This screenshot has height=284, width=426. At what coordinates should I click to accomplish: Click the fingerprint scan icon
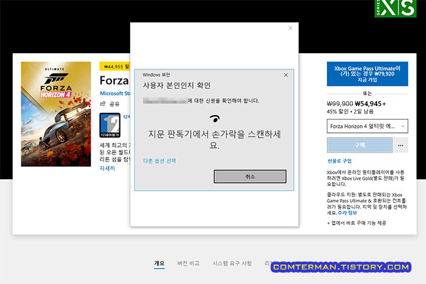pyautogui.click(x=215, y=118)
